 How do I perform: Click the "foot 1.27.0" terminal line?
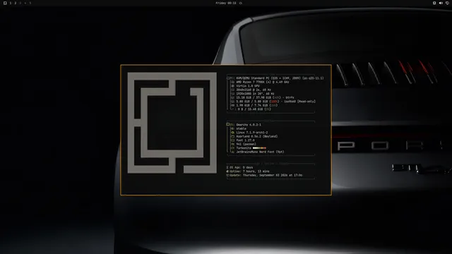(x=245, y=140)
